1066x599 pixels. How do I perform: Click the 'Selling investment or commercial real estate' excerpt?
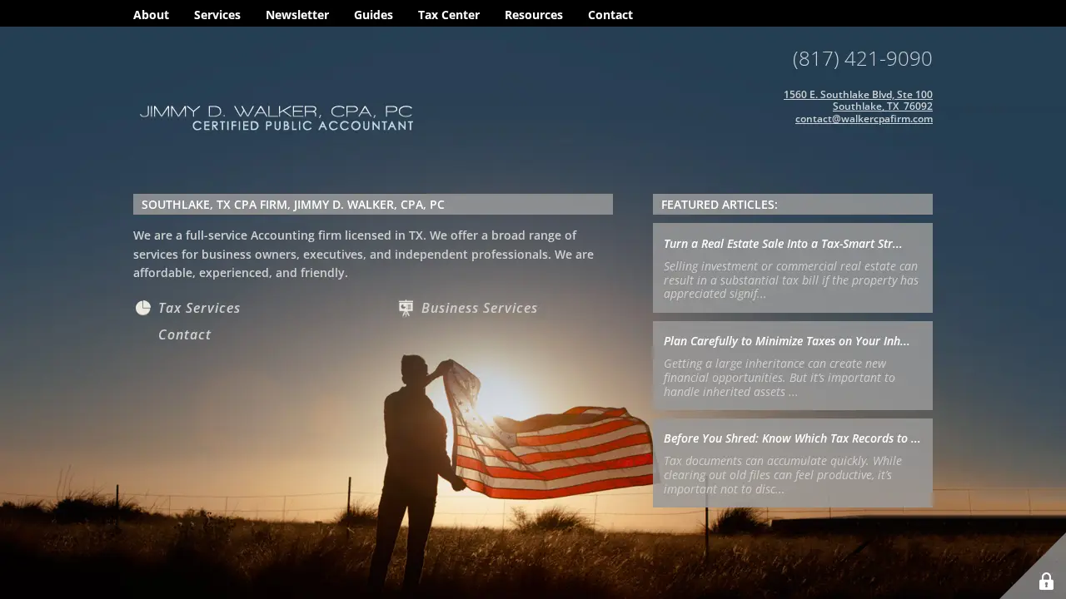(x=791, y=280)
